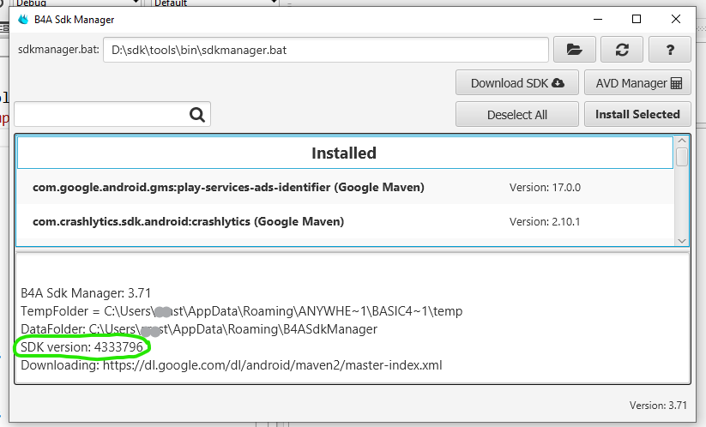Click the refresh arrows icon button
Image resolution: width=706 pixels, height=427 pixels.
point(622,50)
